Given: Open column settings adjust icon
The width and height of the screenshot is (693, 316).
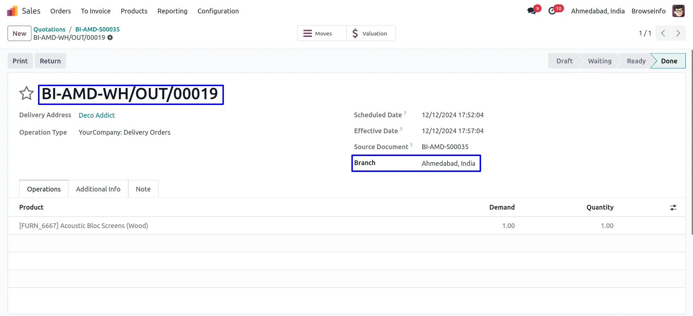Looking at the screenshot, I should tap(673, 207).
